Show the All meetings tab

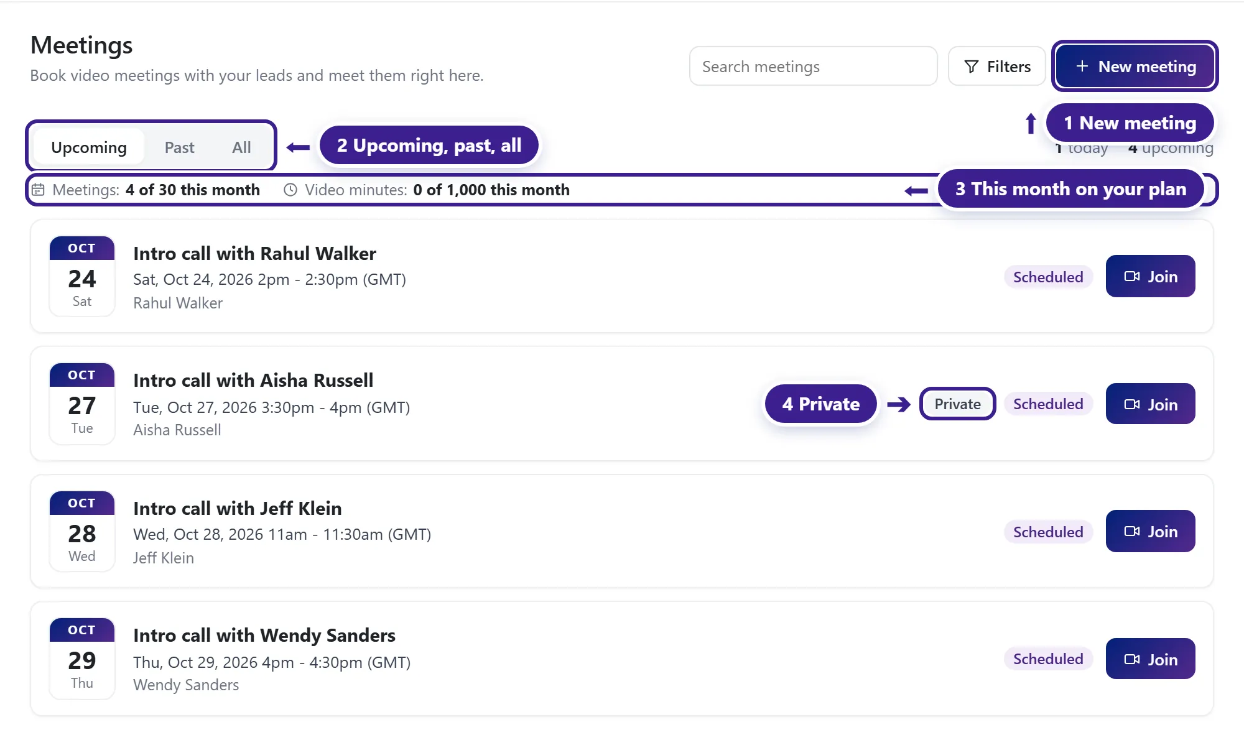pos(241,147)
